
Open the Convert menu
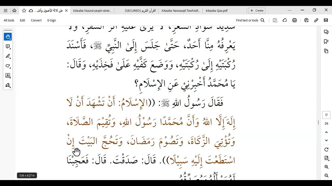click(36, 20)
